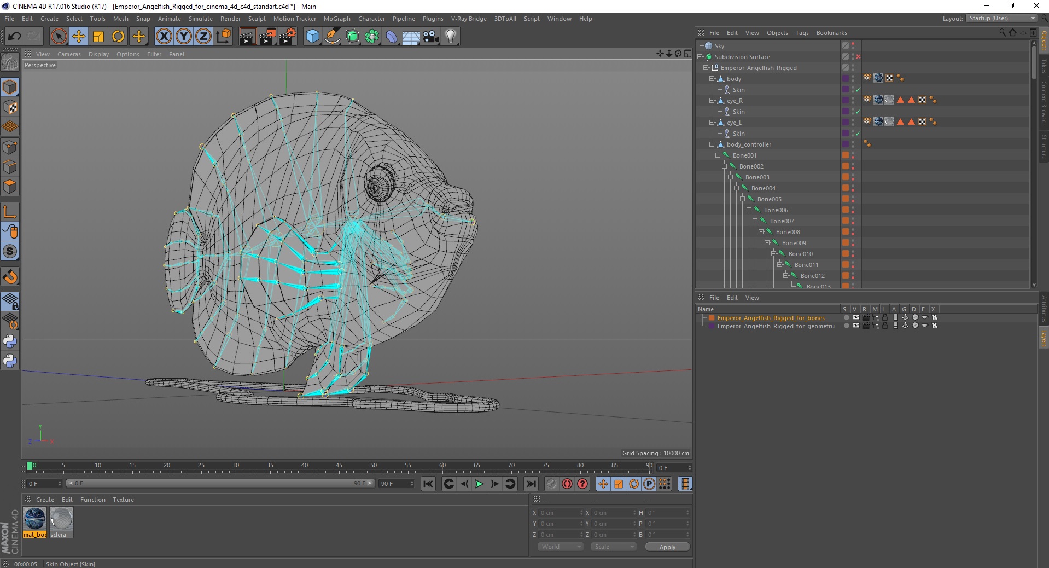Open the V-Ray Bridge menu
The image size is (1049, 568).
(469, 19)
